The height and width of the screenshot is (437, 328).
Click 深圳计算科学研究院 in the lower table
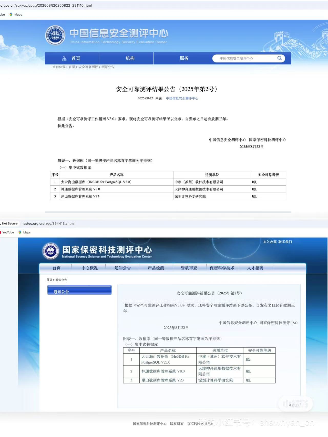216,380
